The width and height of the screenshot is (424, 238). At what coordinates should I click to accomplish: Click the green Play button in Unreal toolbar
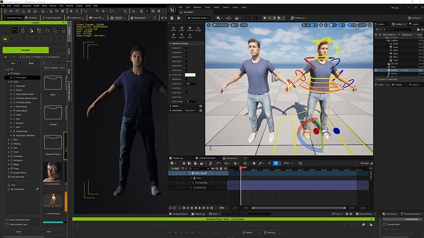[265, 18]
